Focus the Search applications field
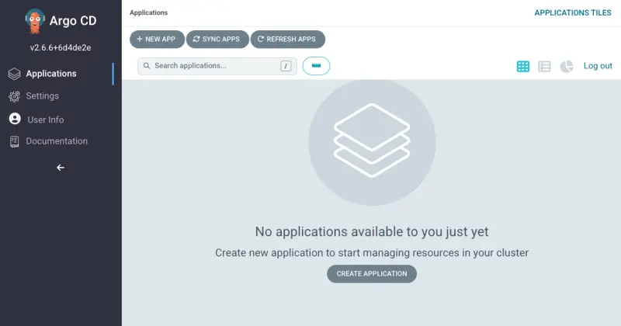 coord(213,66)
